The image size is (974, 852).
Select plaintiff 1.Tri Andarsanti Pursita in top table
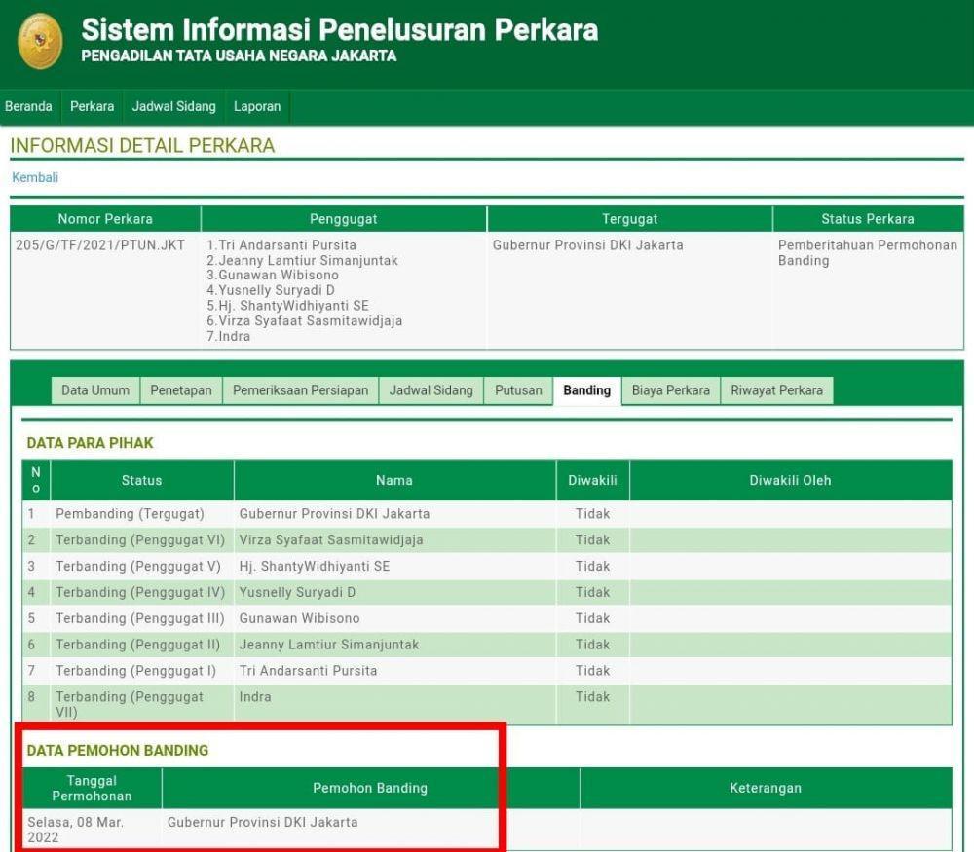281,245
